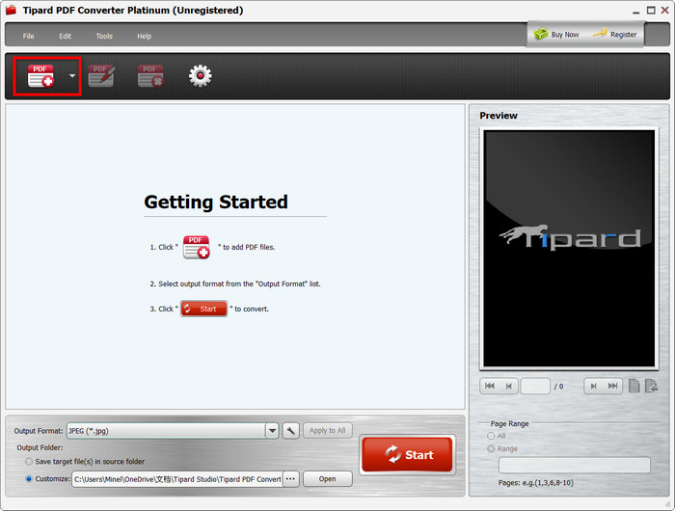Open the Tools menu
Viewport: 675px width, 511px height.
(104, 37)
